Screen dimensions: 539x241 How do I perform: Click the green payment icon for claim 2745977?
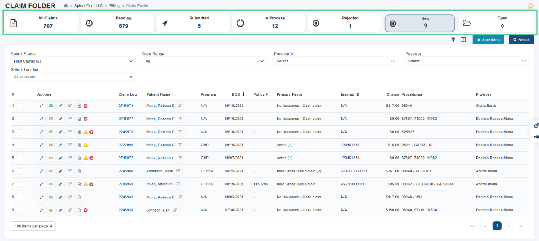(51, 119)
